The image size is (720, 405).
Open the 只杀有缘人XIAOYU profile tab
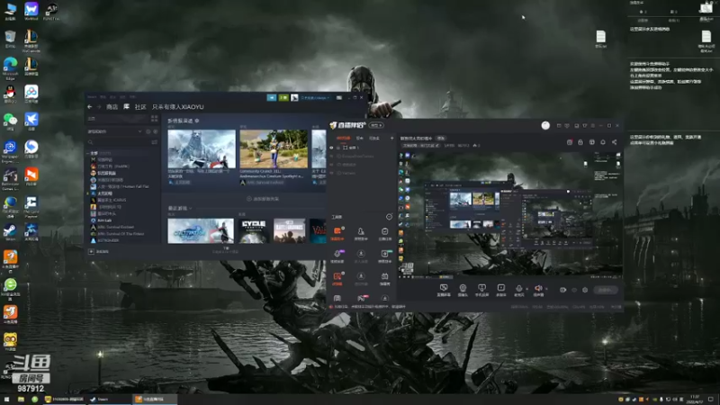point(177,107)
